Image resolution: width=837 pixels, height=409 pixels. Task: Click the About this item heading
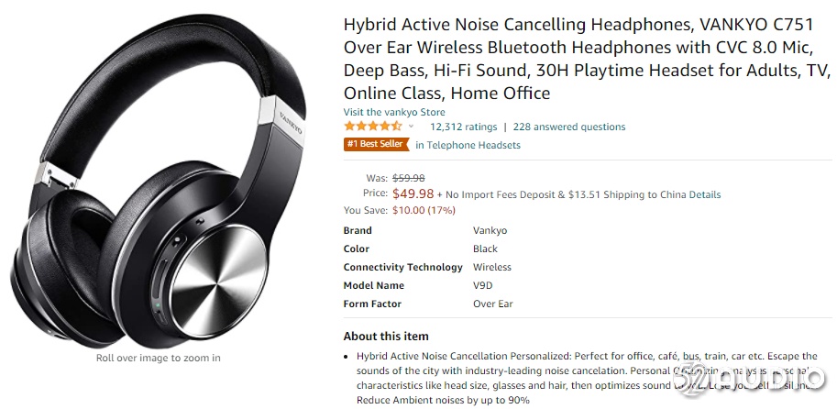[x=386, y=337]
